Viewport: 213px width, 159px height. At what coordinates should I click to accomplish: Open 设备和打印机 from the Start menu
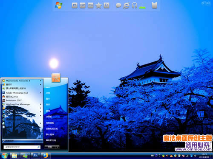52,129
